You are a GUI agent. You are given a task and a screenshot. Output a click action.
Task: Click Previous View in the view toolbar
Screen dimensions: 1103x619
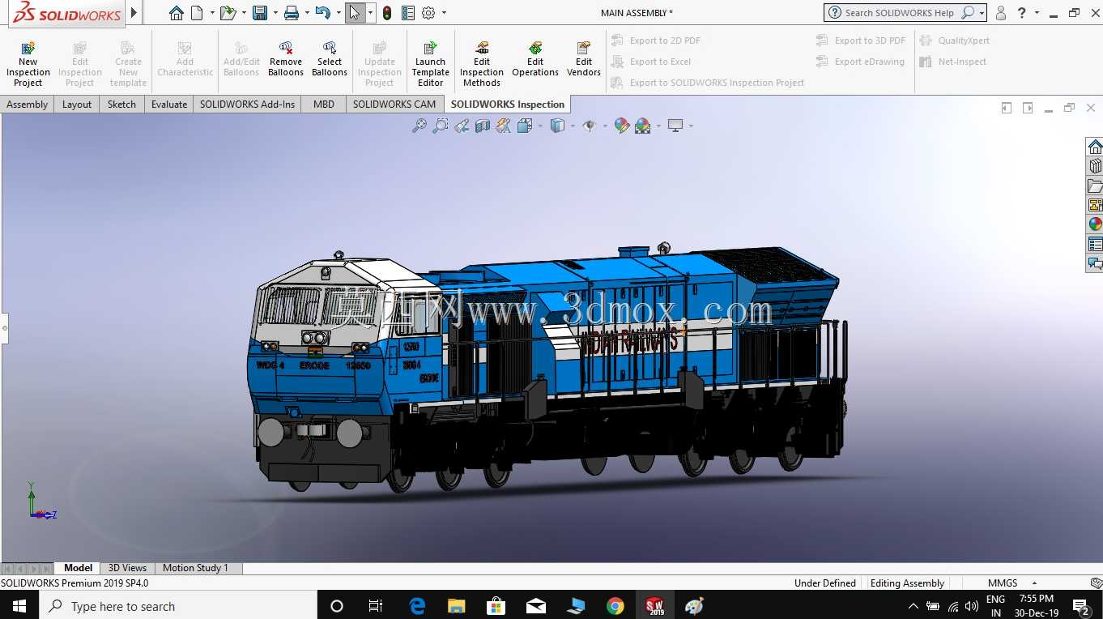(x=462, y=126)
